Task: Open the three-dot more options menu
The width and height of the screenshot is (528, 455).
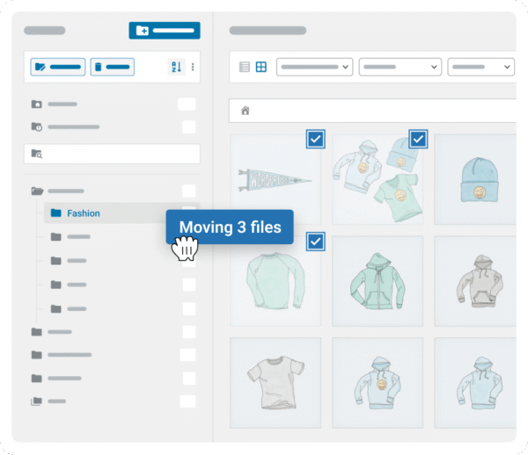Action: point(193,67)
